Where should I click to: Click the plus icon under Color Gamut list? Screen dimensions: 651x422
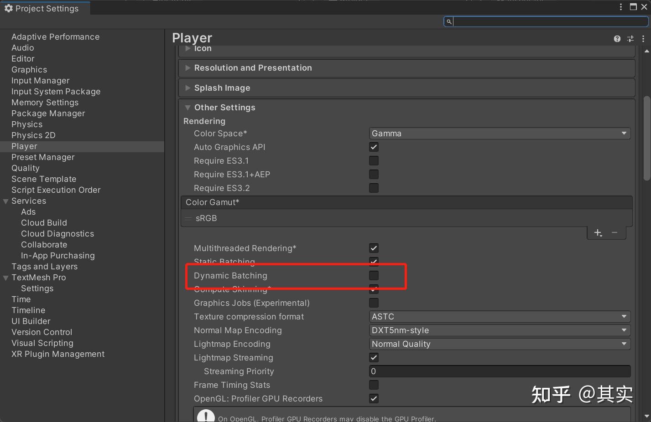pos(598,232)
